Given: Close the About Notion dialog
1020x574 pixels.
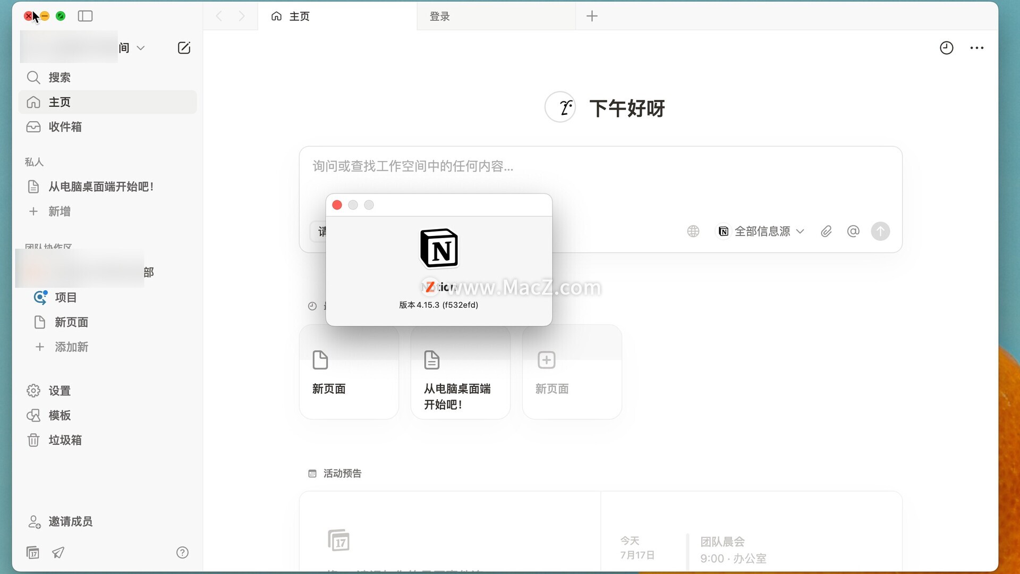Looking at the screenshot, I should click(x=337, y=205).
